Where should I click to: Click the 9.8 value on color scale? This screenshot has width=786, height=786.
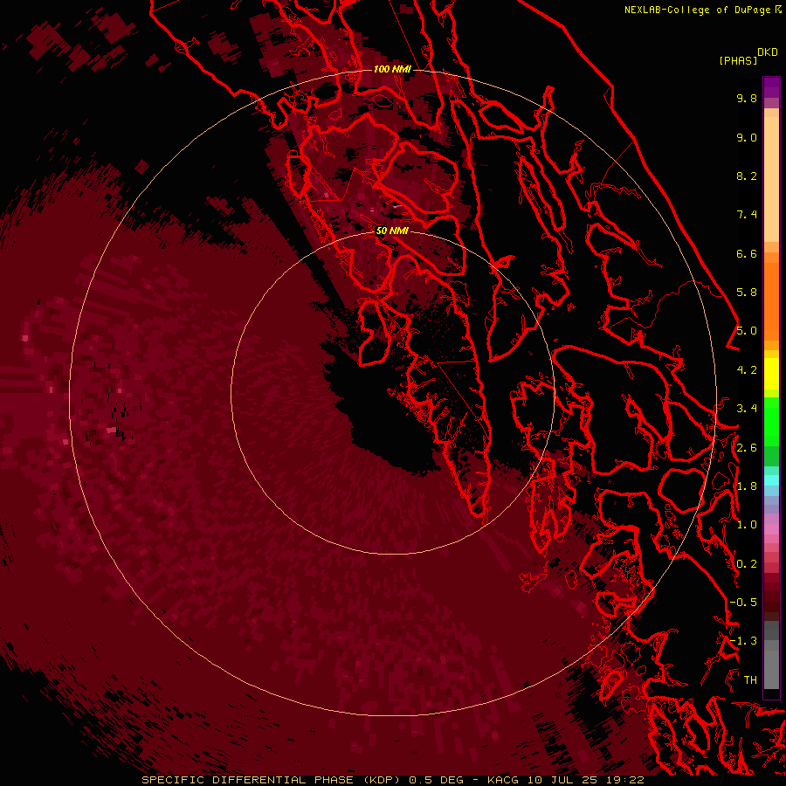click(747, 98)
